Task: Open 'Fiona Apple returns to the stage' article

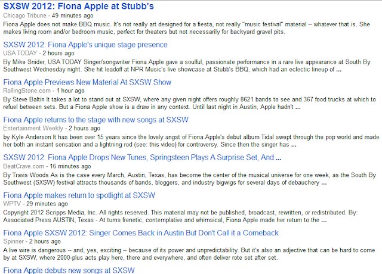Action: coord(95,120)
